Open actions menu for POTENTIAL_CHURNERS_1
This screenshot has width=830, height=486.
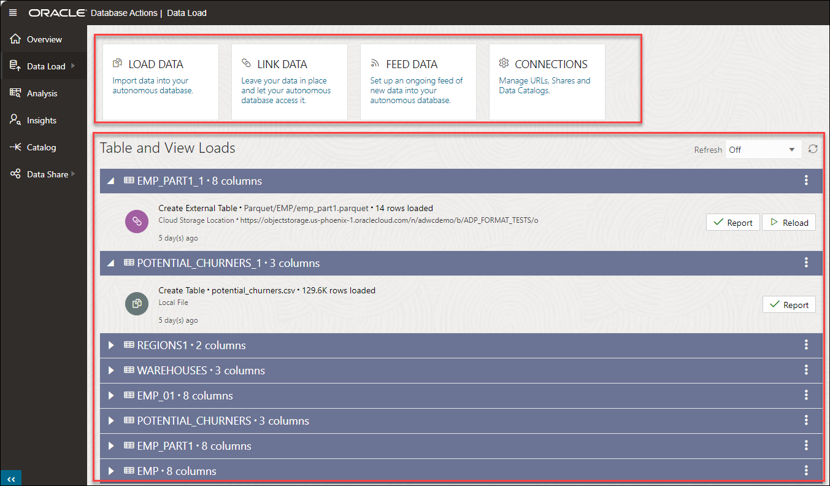point(806,263)
